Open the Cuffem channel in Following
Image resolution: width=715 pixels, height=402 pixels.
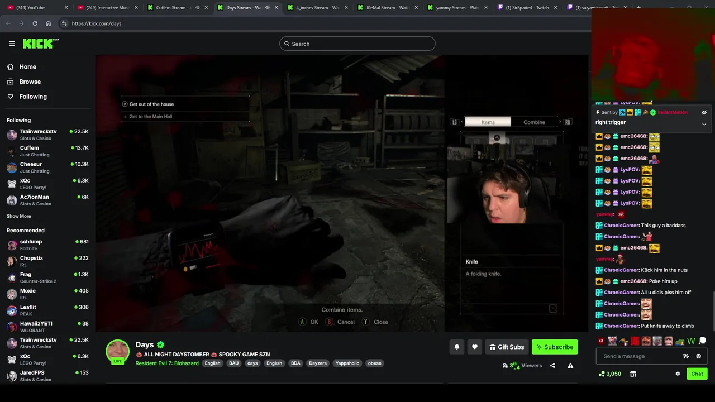tap(47, 151)
